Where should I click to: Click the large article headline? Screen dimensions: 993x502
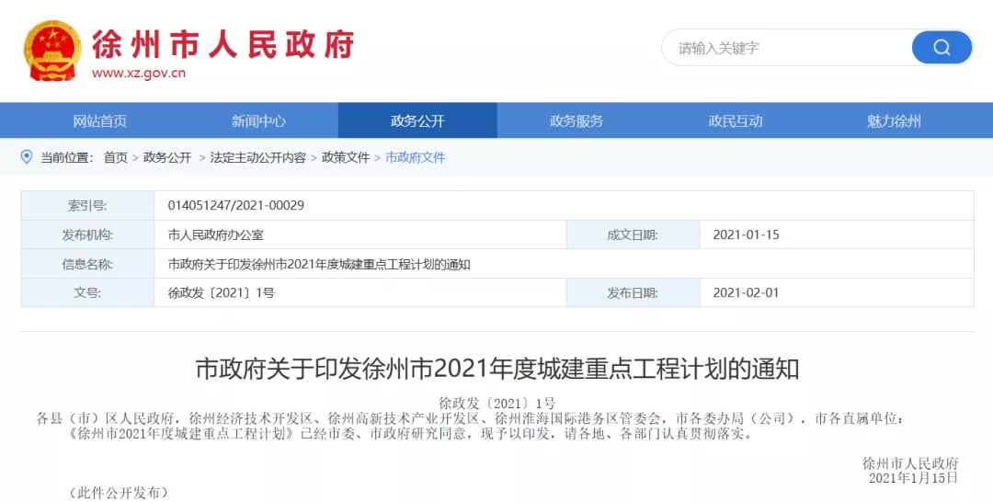point(497,369)
